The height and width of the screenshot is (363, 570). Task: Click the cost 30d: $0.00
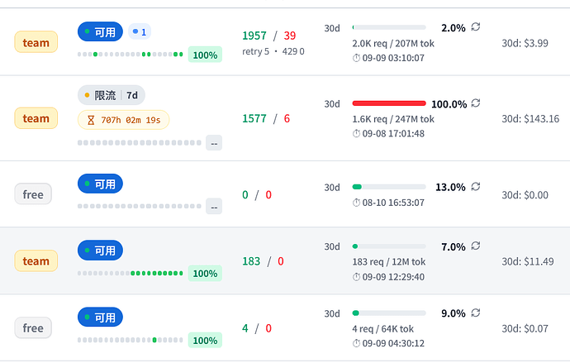525,194
